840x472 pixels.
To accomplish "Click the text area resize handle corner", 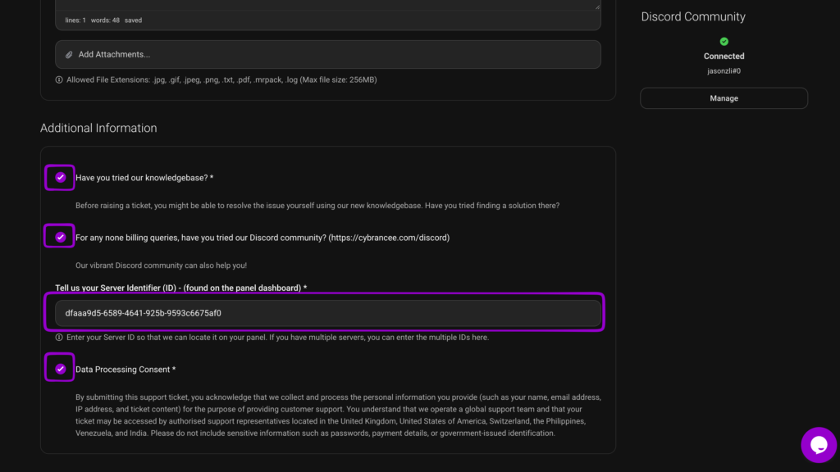I will (597, 7).
